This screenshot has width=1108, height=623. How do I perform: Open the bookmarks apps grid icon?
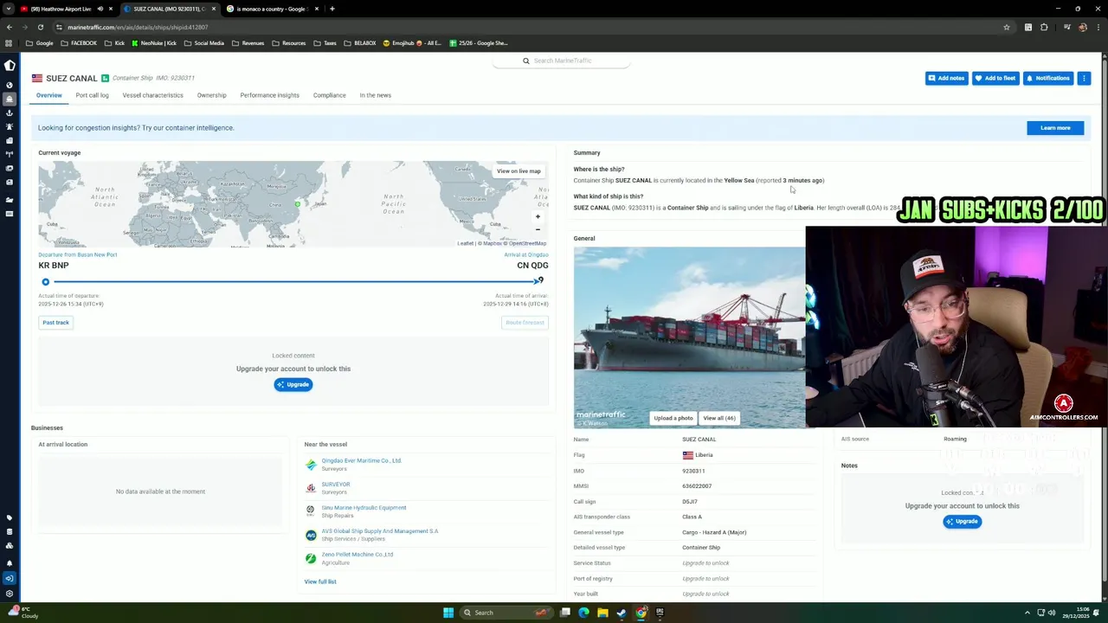click(x=9, y=43)
